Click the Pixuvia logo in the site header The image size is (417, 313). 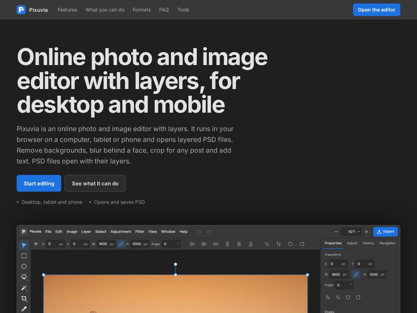tap(21, 10)
